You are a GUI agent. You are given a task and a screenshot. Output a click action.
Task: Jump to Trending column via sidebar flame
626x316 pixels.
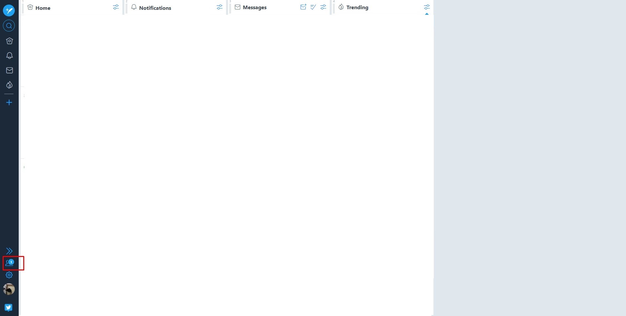(9, 85)
